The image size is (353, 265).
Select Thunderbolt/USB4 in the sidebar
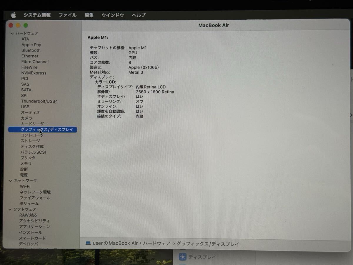pos(39,101)
